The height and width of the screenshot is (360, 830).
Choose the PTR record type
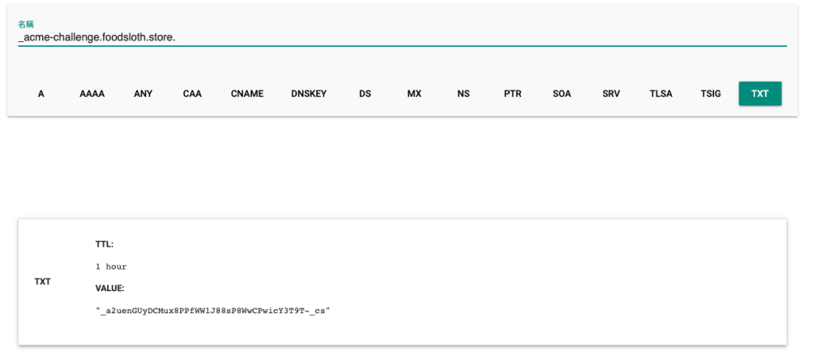[x=512, y=94]
